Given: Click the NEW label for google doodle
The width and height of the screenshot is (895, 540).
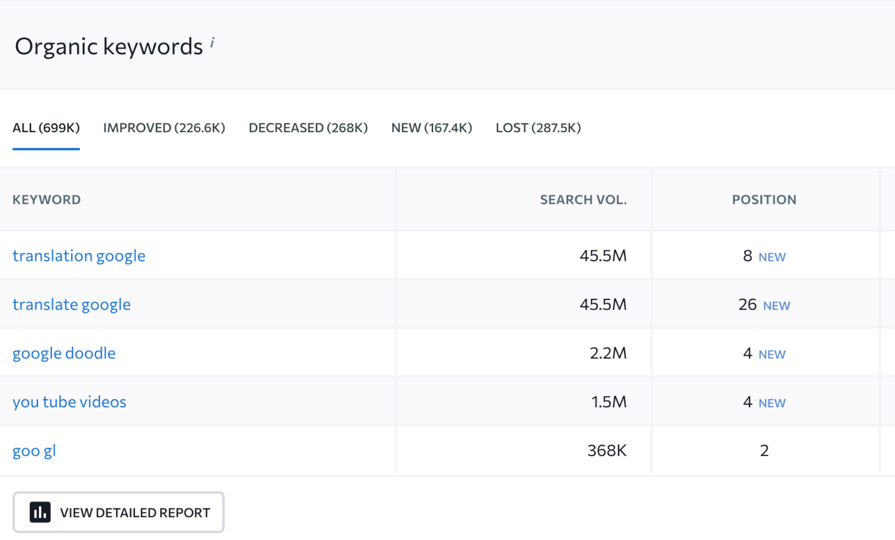Looking at the screenshot, I should [x=772, y=354].
